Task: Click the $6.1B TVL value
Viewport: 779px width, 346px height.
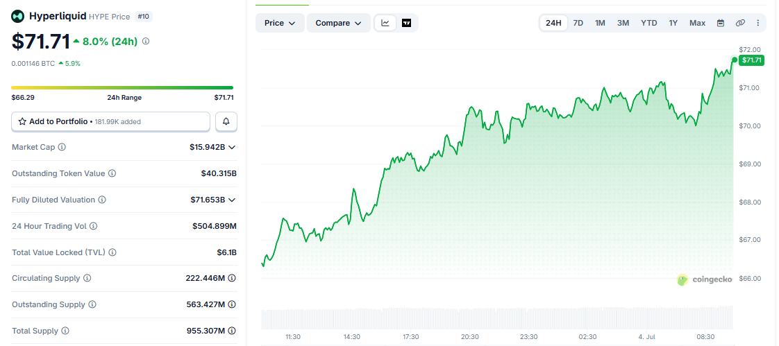Action: tap(226, 252)
